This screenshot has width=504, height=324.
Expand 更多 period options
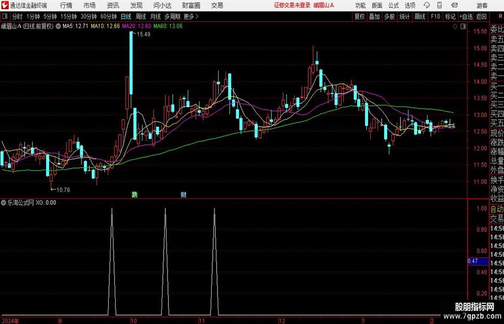pyautogui.click(x=191, y=16)
